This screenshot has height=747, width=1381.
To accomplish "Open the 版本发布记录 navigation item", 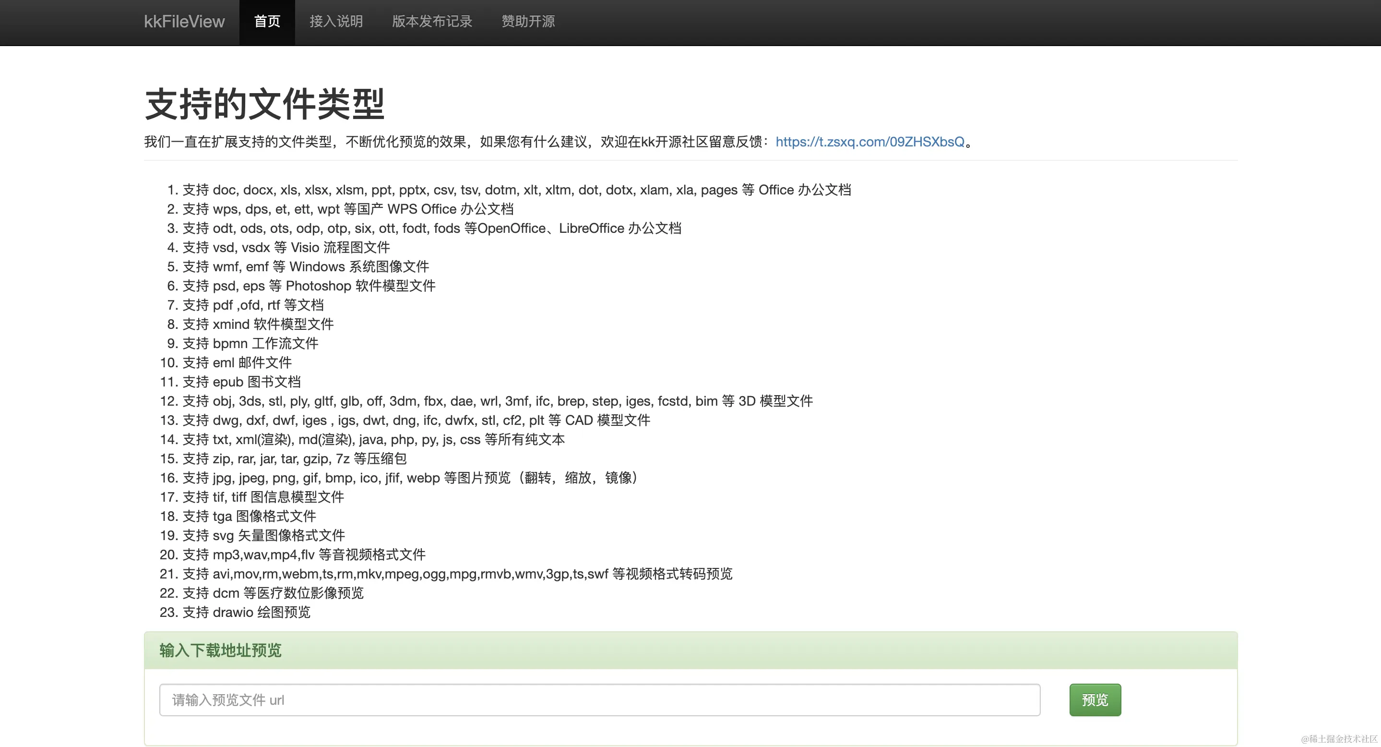I will 432,22.
